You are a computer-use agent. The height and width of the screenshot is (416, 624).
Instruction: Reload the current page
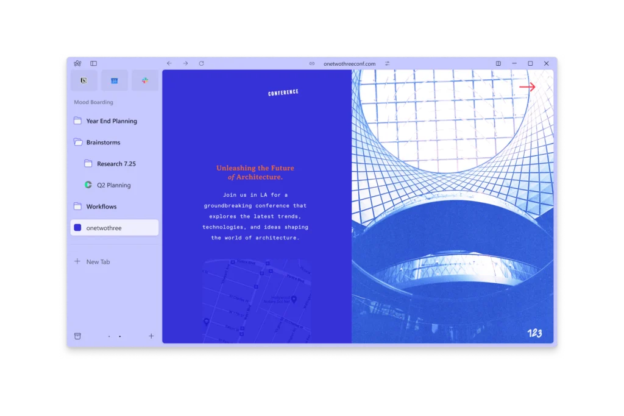coord(201,63)
